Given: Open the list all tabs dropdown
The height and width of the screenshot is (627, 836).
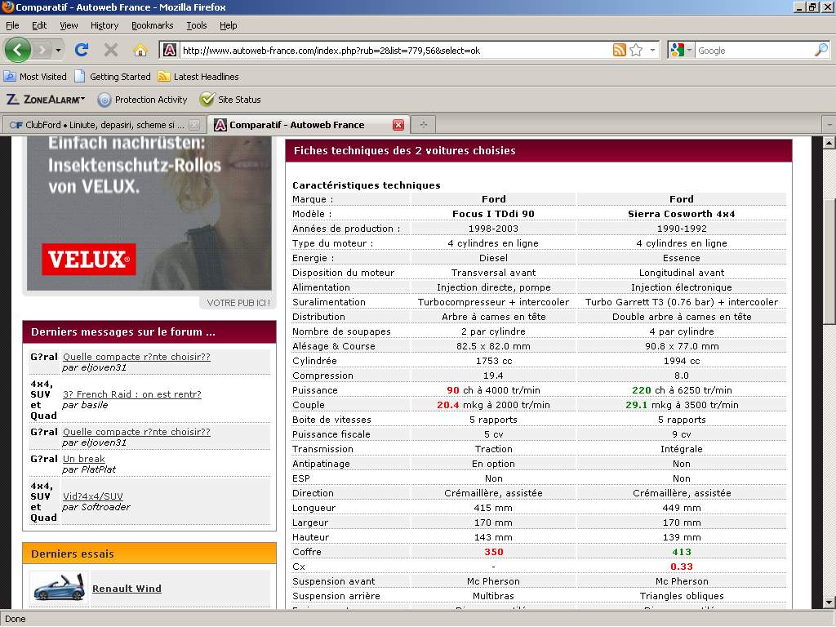Looking at the screenshot, I should click(x=829, y=125).
